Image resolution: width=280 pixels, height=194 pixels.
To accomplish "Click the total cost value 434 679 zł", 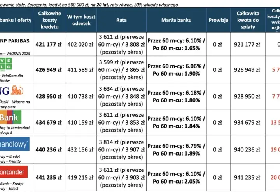I will pyautogui.click(x=49, y=122).
